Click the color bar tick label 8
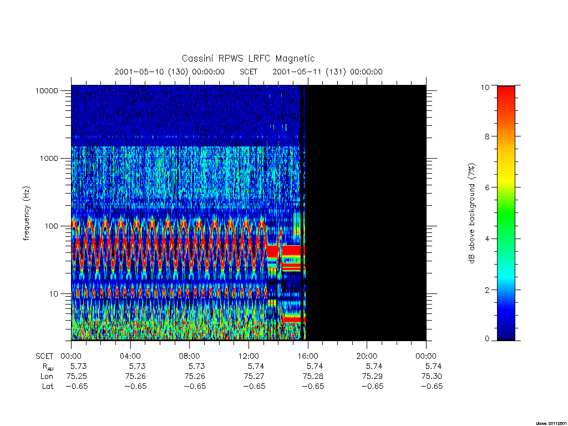 coord(487,136)
